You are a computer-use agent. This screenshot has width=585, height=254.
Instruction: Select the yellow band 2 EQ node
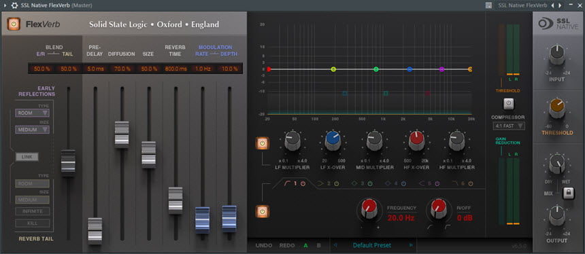(333, 69)
